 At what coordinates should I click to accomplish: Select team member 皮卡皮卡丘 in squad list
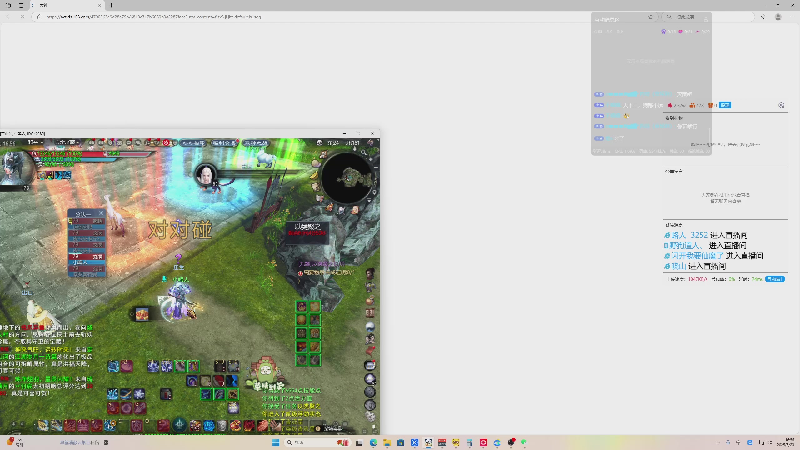tap(87, 236)
